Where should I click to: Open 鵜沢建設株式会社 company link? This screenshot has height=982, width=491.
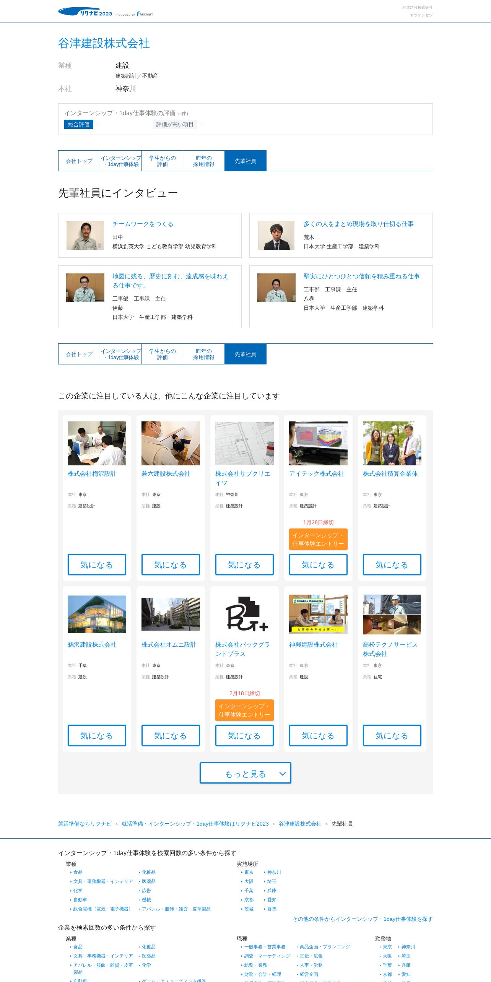tap(92, 645)
